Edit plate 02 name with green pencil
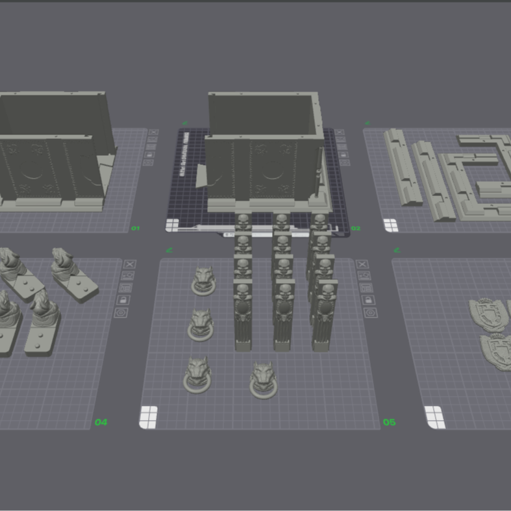 point(184,123)
